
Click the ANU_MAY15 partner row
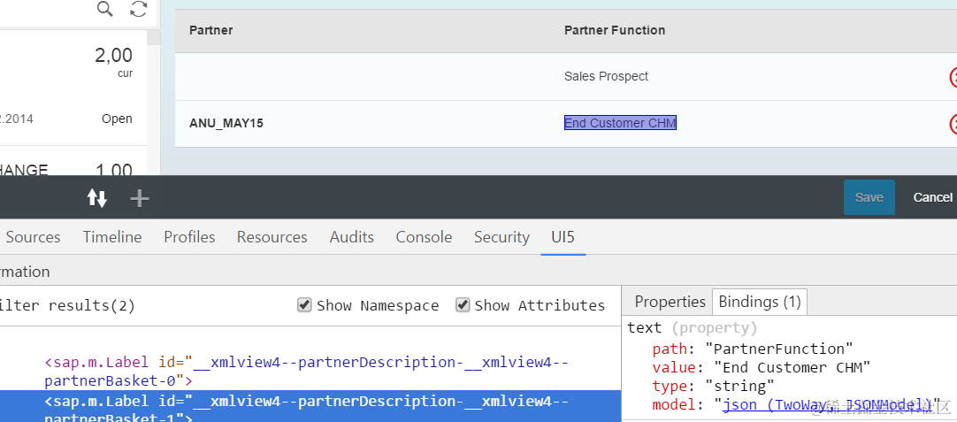point(226,124)
